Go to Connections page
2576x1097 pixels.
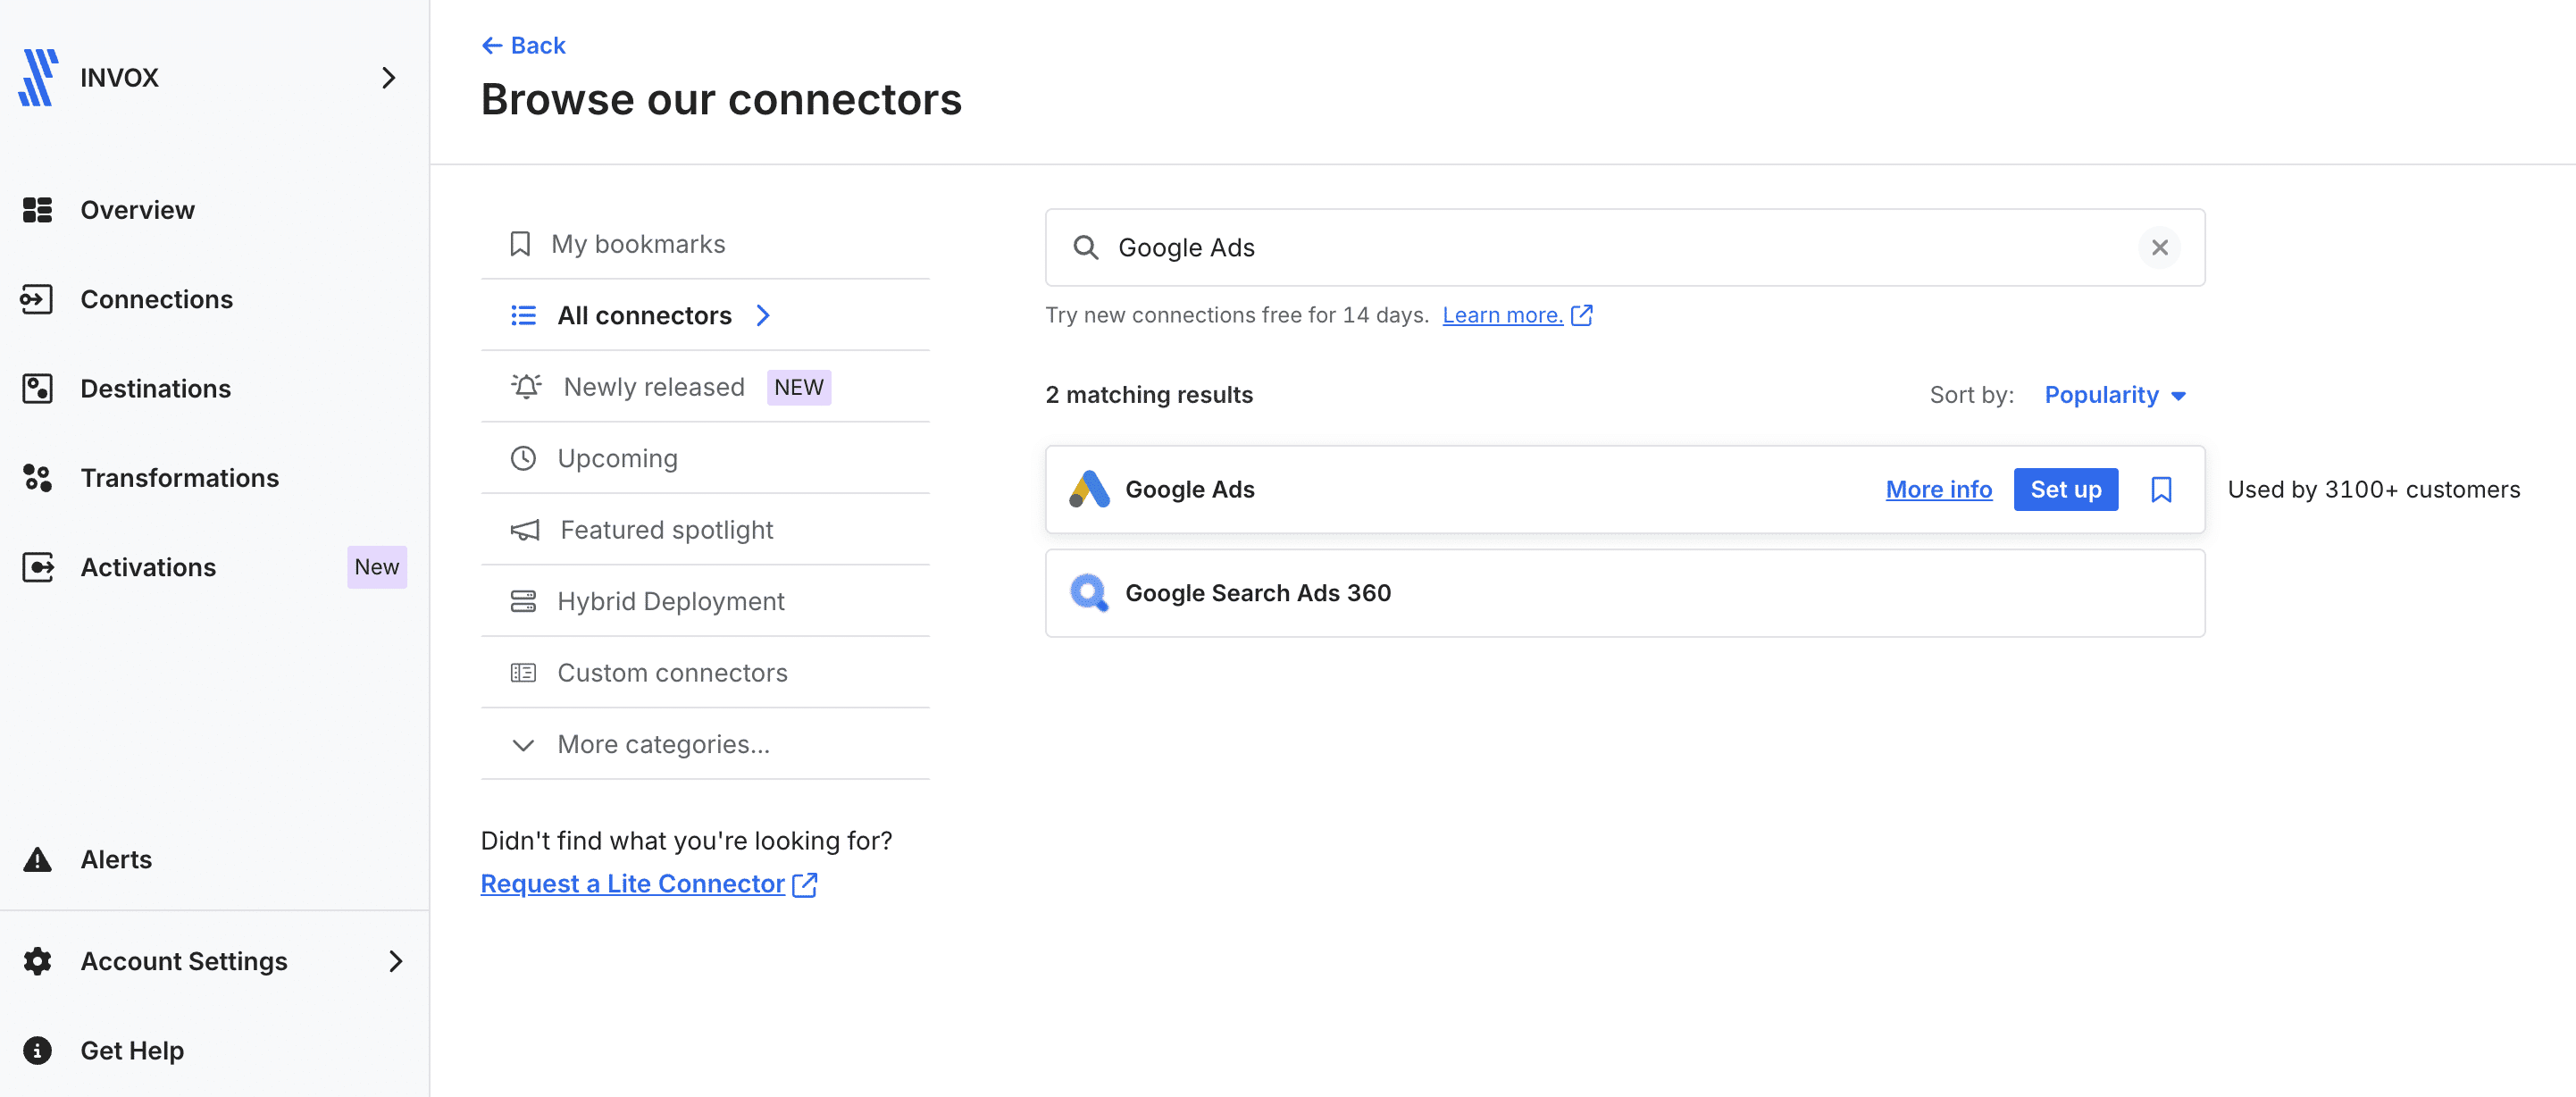tap(157, 299)
